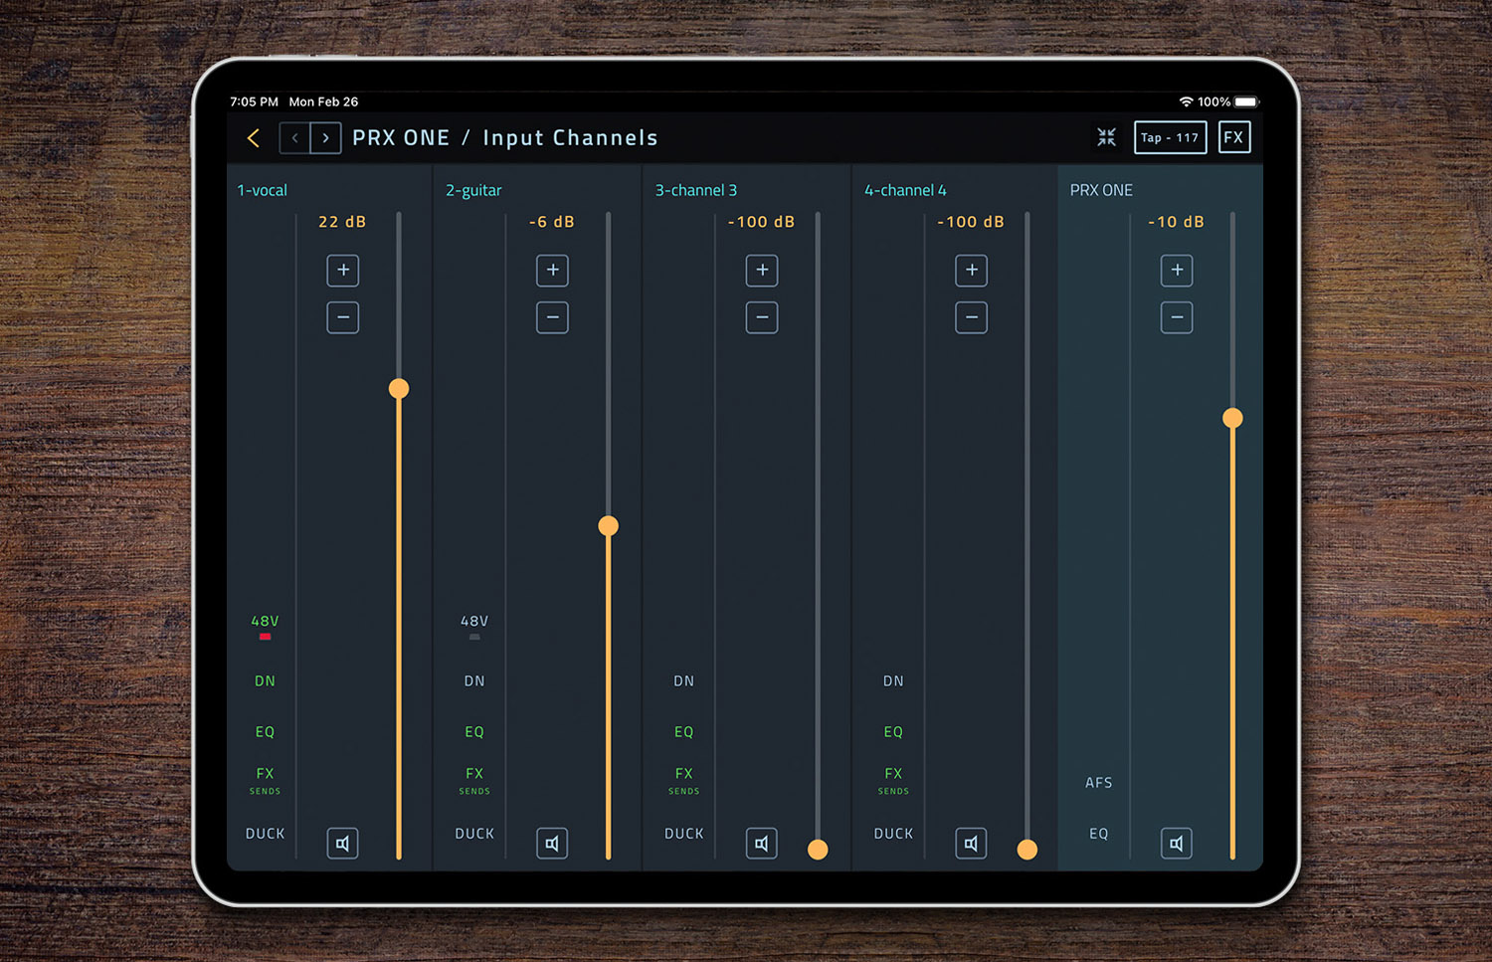
Task: Open FX Sends for 4-channel 4
Action: [893, 779]
